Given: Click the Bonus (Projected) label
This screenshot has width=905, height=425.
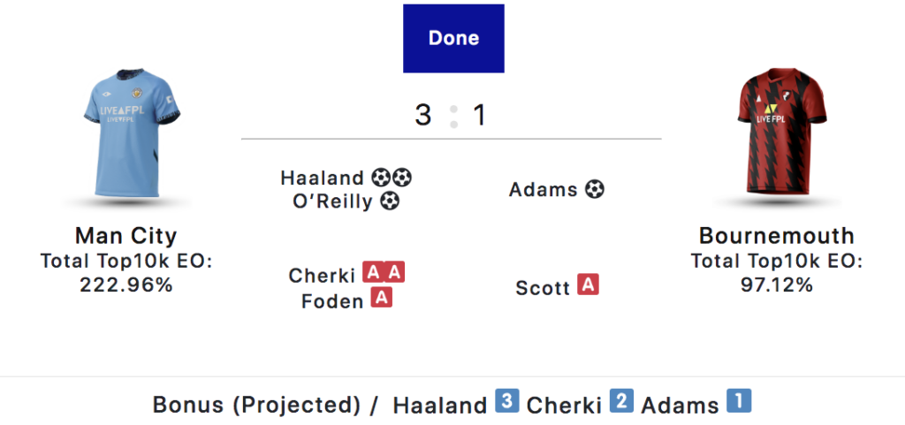Looking at the screenshot, I should 256,405.
